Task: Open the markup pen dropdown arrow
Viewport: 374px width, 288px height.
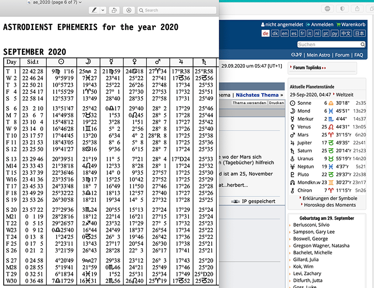Action: click(x=103, y=10)
